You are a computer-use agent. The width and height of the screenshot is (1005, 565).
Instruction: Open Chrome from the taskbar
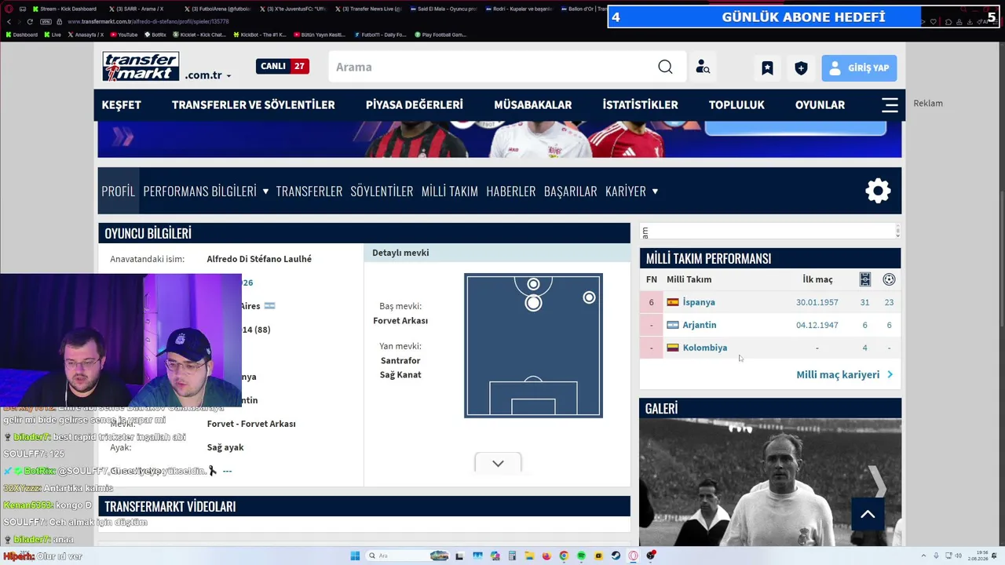(564, 556)
